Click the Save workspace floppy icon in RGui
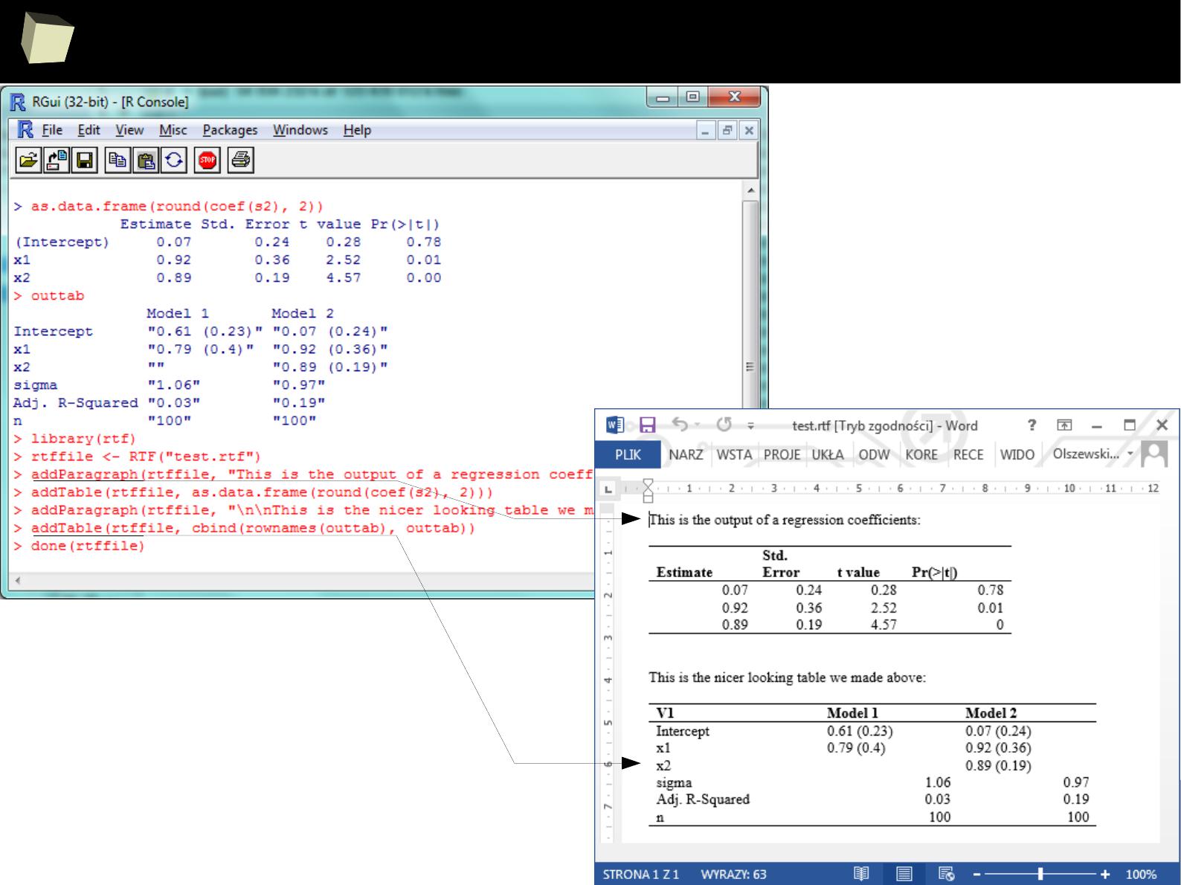1181x885 pixels. pyautogui.click(x=83, y=160)
